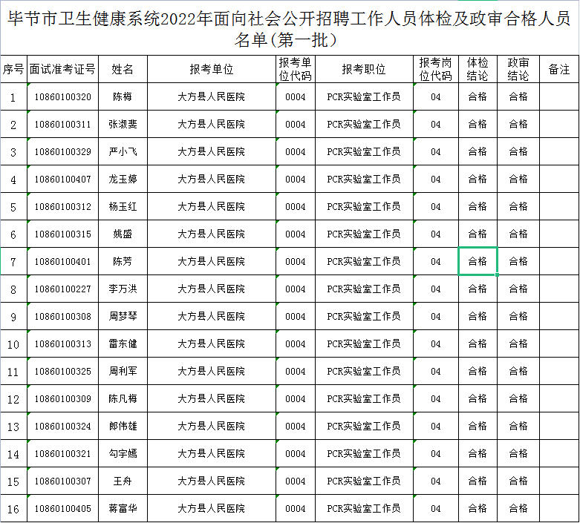Click 政审结论 合格 in 杨玉红's row
The width and height of the screenshot is (580, 523).
[x=518, y=207]
